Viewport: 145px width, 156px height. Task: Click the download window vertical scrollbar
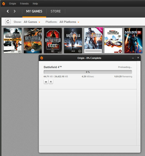click(139, 103)
